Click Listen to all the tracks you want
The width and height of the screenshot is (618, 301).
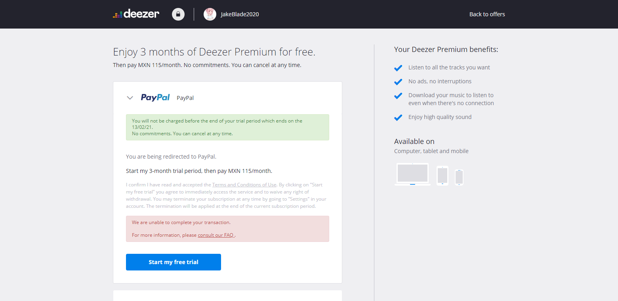click(x=449, y=67)
